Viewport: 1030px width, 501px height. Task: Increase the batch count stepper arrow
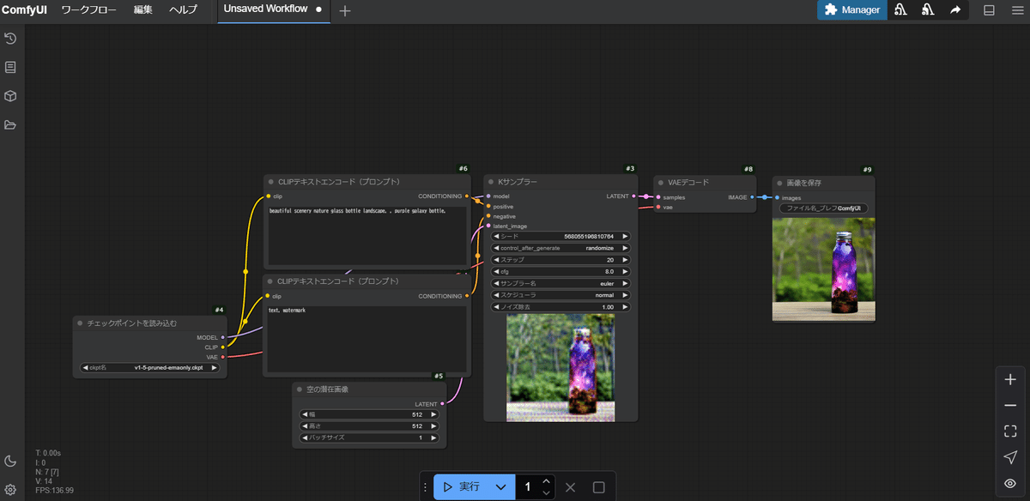point(546,481)
